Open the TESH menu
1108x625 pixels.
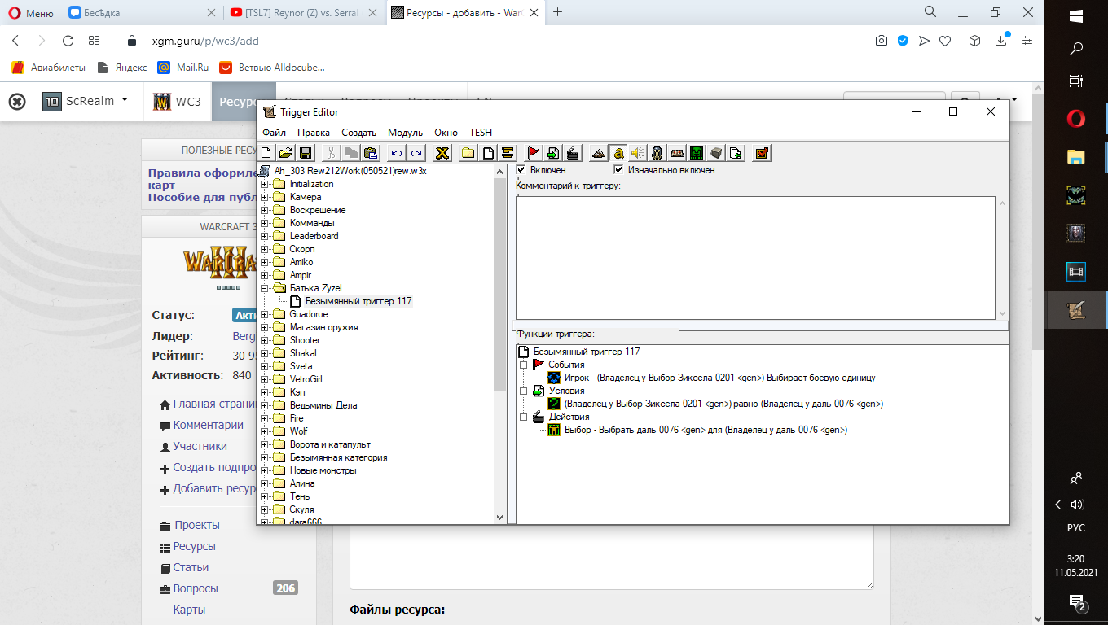tap(481, 133)
